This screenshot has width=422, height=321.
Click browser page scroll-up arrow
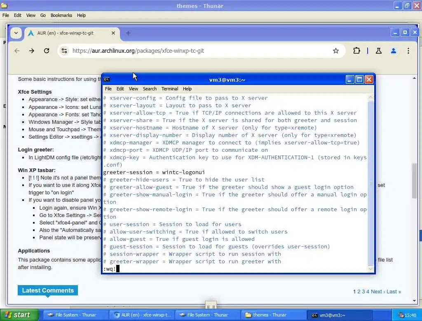414,78
